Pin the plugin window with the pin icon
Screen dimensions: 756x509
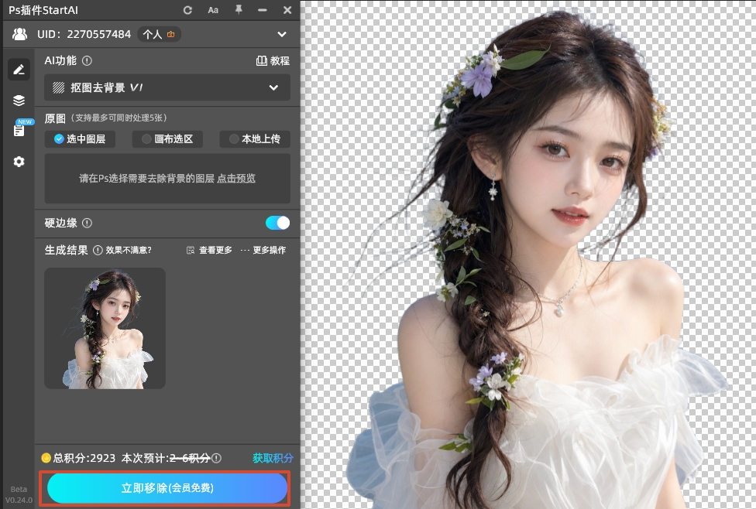pos(239,10)
